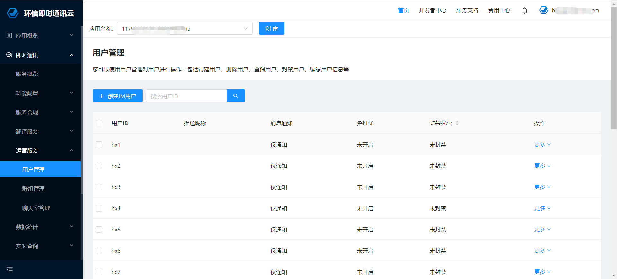Click 仅通知 in the hx3 row

point(279,187)
